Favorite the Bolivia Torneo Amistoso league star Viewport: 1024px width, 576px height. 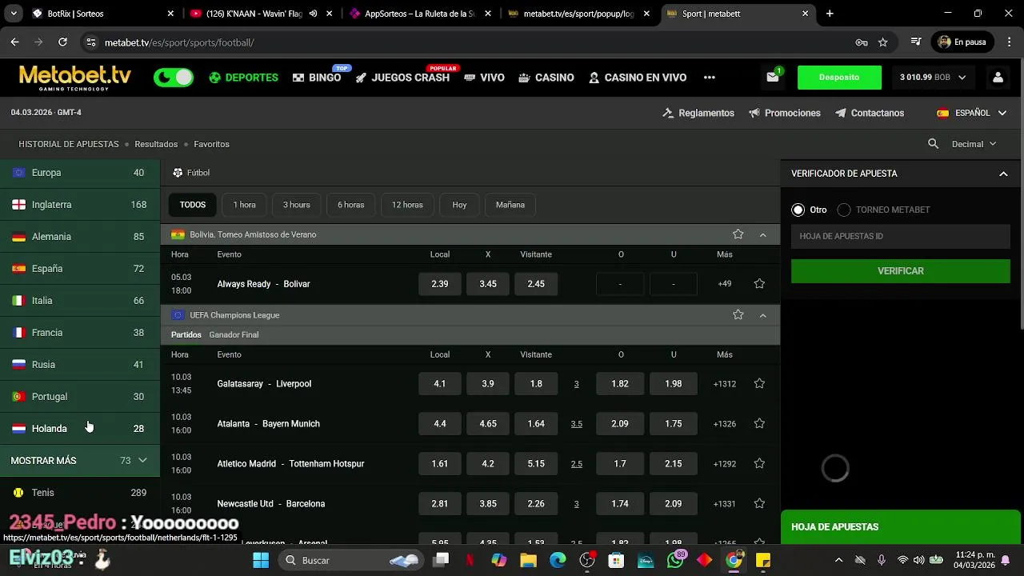(x=738, y=234)
